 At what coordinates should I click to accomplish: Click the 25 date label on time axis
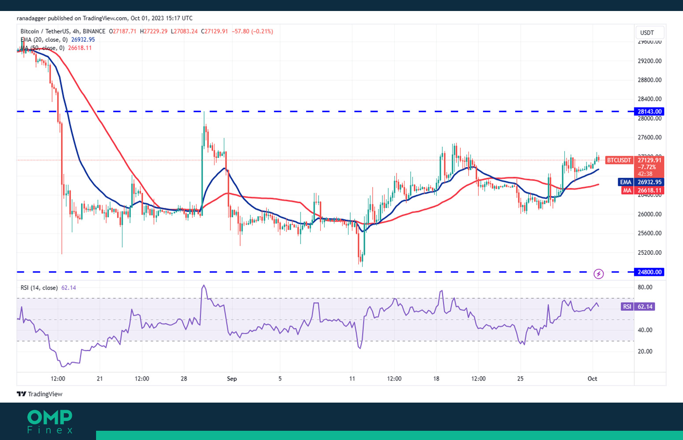tap(520, 379)
